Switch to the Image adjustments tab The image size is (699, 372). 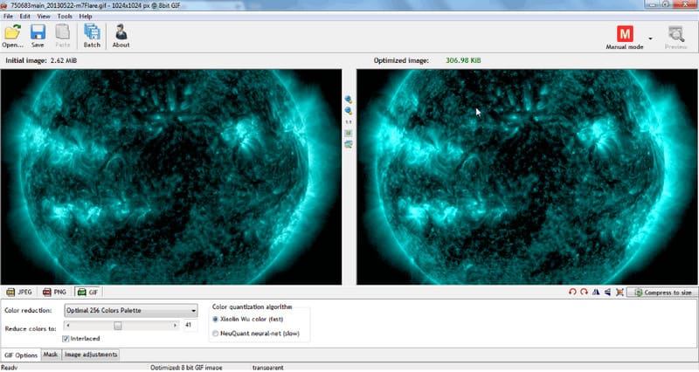pos(91,355)
